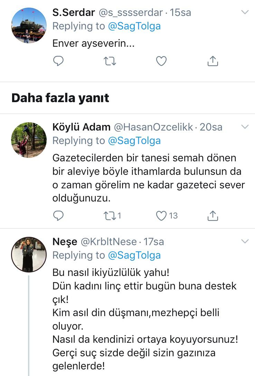This screenshot has height=376, width=255.
Task: Open Neşe tweet options chevron
Action: coord(245,241)
